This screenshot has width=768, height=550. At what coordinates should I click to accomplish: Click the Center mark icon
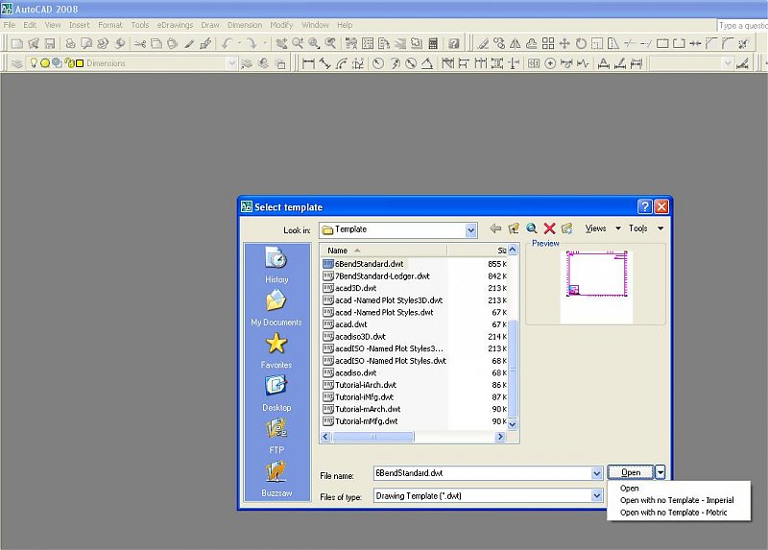pyautogui.click(x=550, y=63)
